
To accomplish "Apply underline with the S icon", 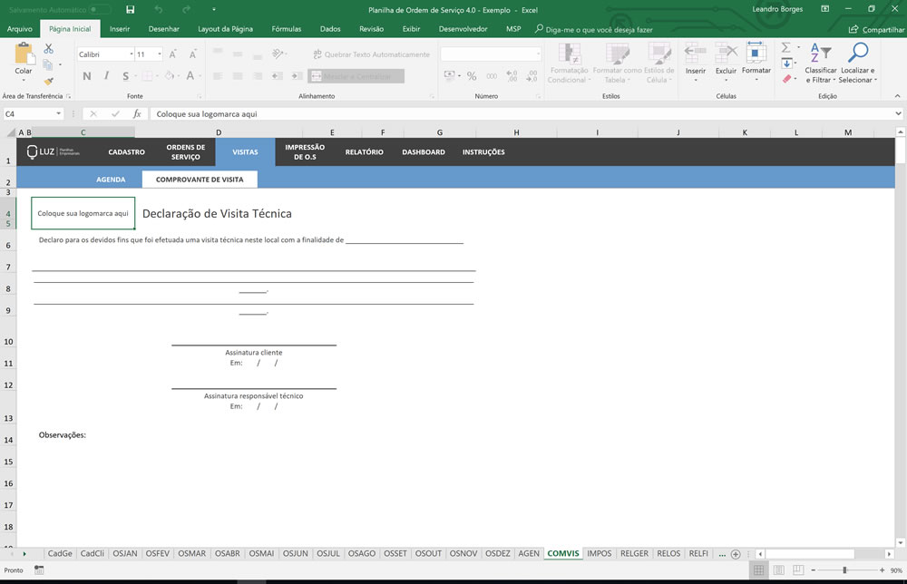I will pyautogui.click(x=125, y=76).
